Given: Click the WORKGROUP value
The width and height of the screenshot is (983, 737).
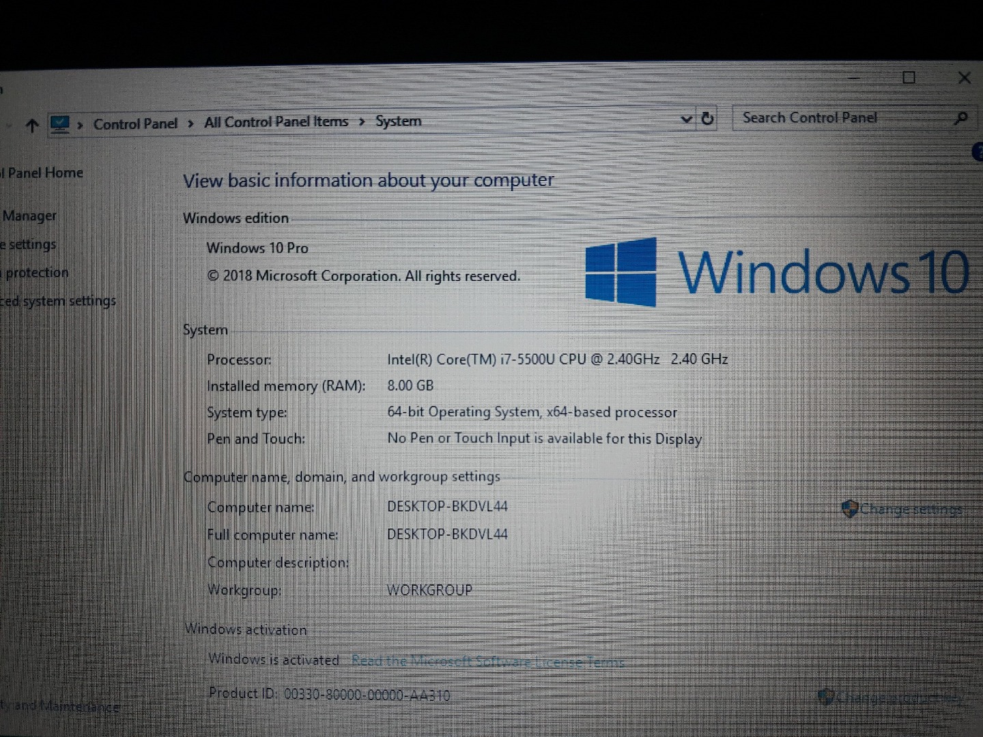Looking at the screenshot, I should (429, 590).
